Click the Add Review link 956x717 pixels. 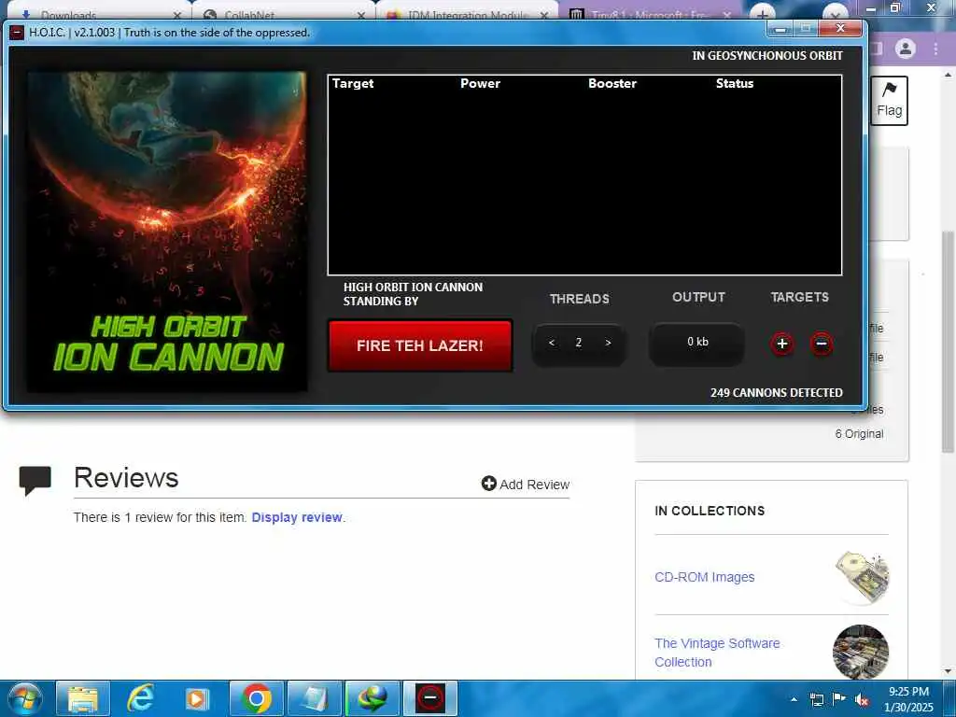[526, 485]
